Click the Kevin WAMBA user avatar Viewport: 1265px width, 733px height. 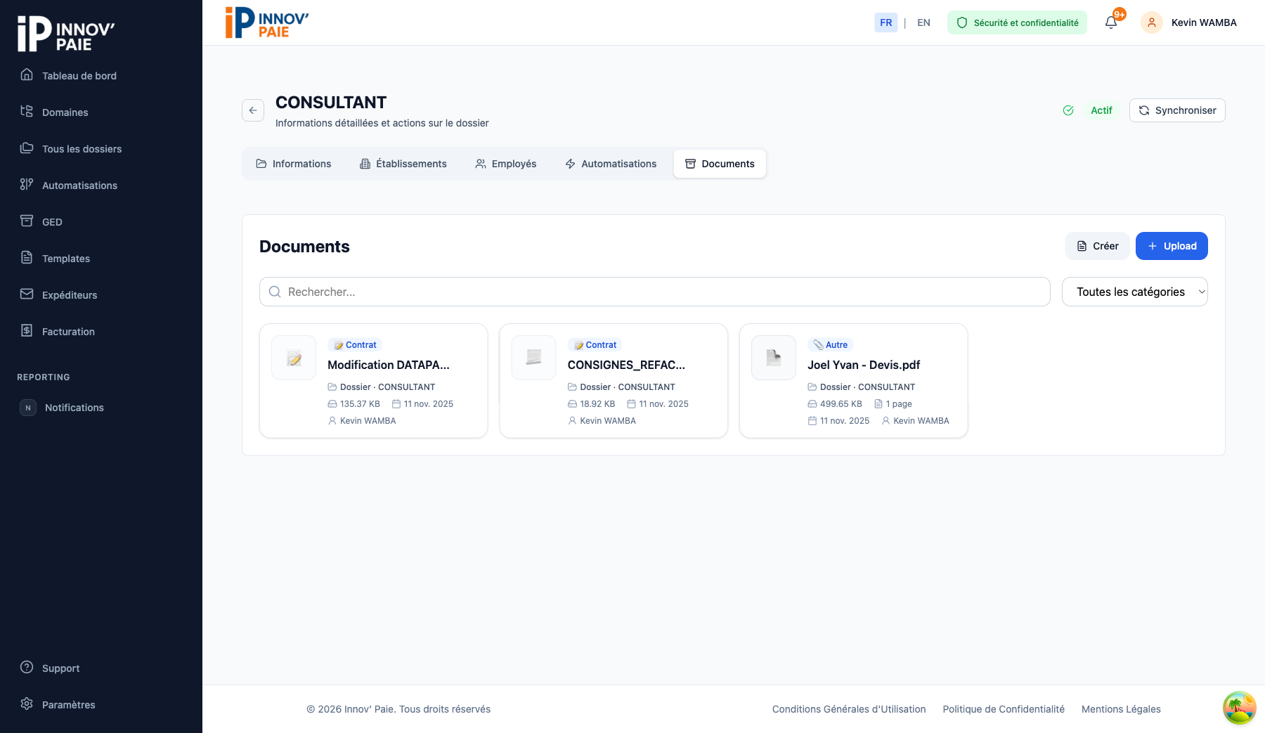[x=1151, y=22]
